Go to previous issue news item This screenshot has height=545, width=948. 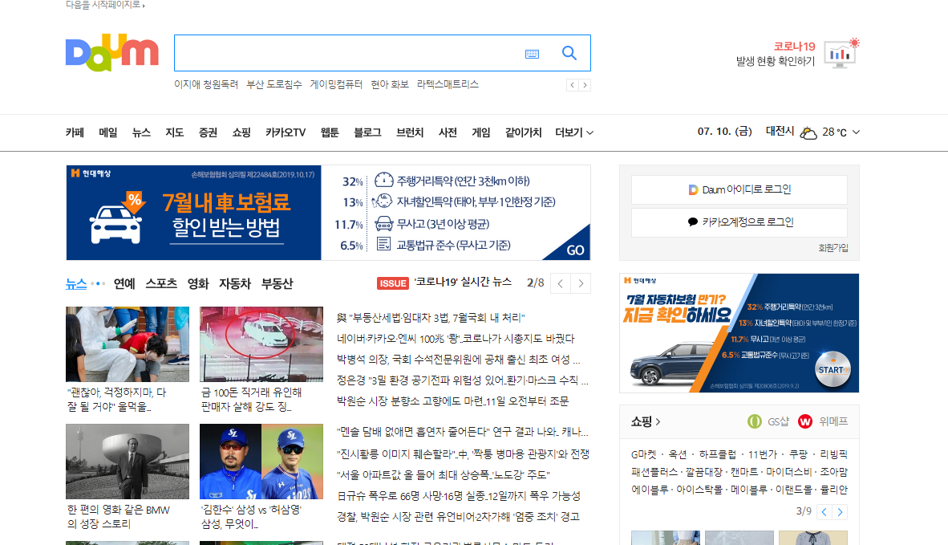pos(561,283)
